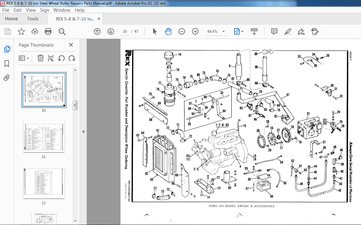Viewport: 361px width, 225px height.
Task: Close the REX document tab
Action: click(99, 19)
